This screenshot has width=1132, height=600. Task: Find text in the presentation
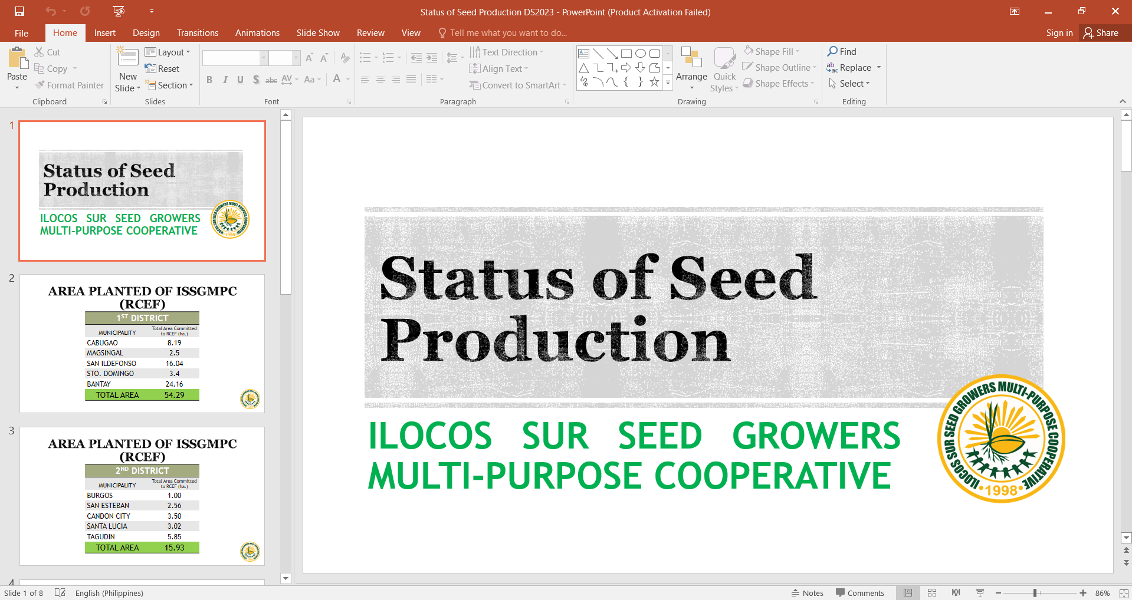click(x=842, y=52)
